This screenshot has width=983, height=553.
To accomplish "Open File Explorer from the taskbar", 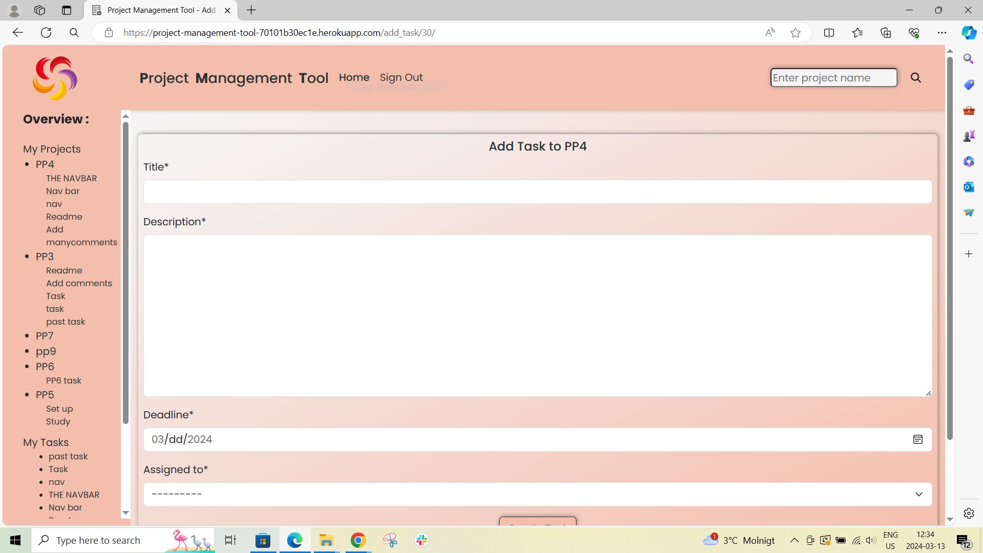I will 326,540.
